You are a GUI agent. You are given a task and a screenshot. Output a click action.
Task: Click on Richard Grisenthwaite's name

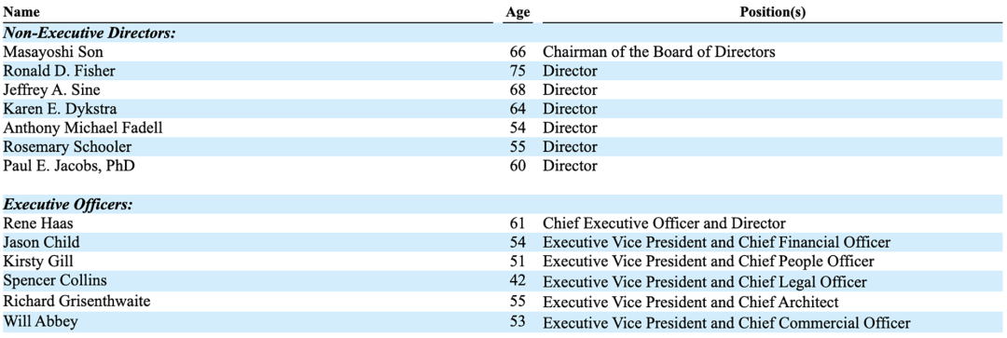click(x=70, y=300)
